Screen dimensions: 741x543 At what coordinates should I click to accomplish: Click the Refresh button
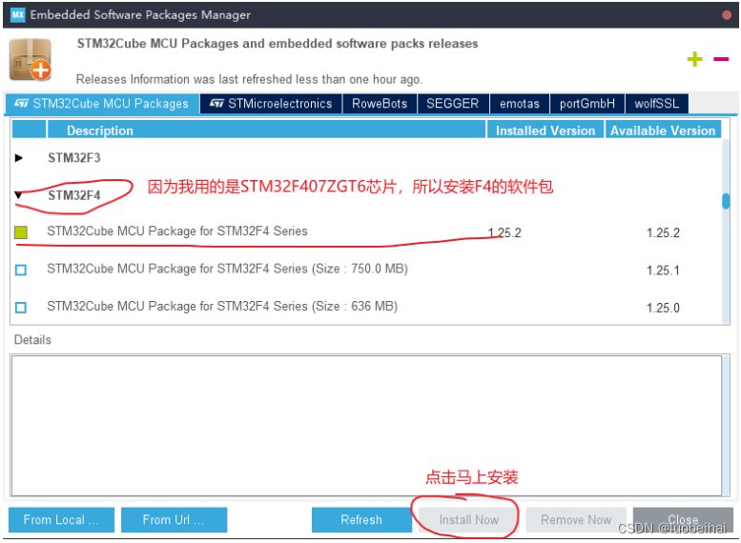click(361, 520)
